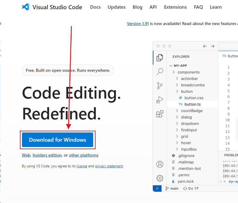Click the TS icon beside button.ts

pyautogui.click(x=180, y=104)
